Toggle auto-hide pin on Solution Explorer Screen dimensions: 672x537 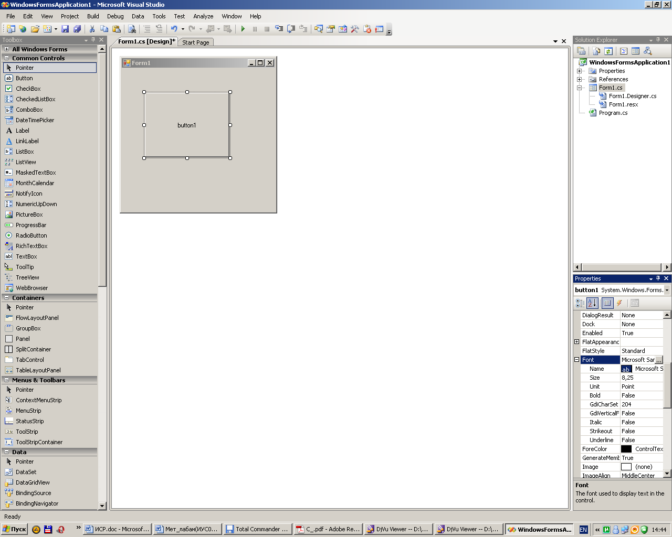point(658,40)
